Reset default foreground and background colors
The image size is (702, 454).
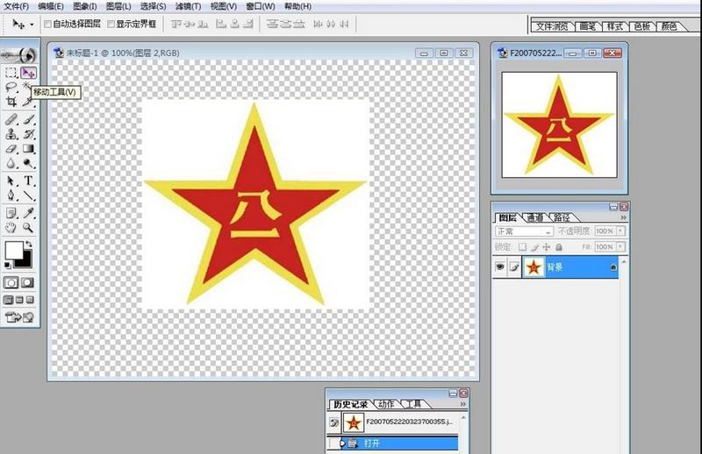click(7, 265)
